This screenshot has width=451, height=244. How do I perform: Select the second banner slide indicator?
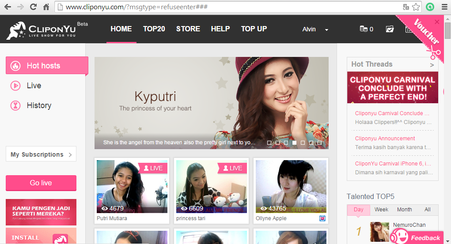[x=277, y=143]
